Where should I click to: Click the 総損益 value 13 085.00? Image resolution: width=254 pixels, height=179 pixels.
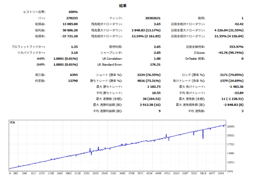[70, 24]
